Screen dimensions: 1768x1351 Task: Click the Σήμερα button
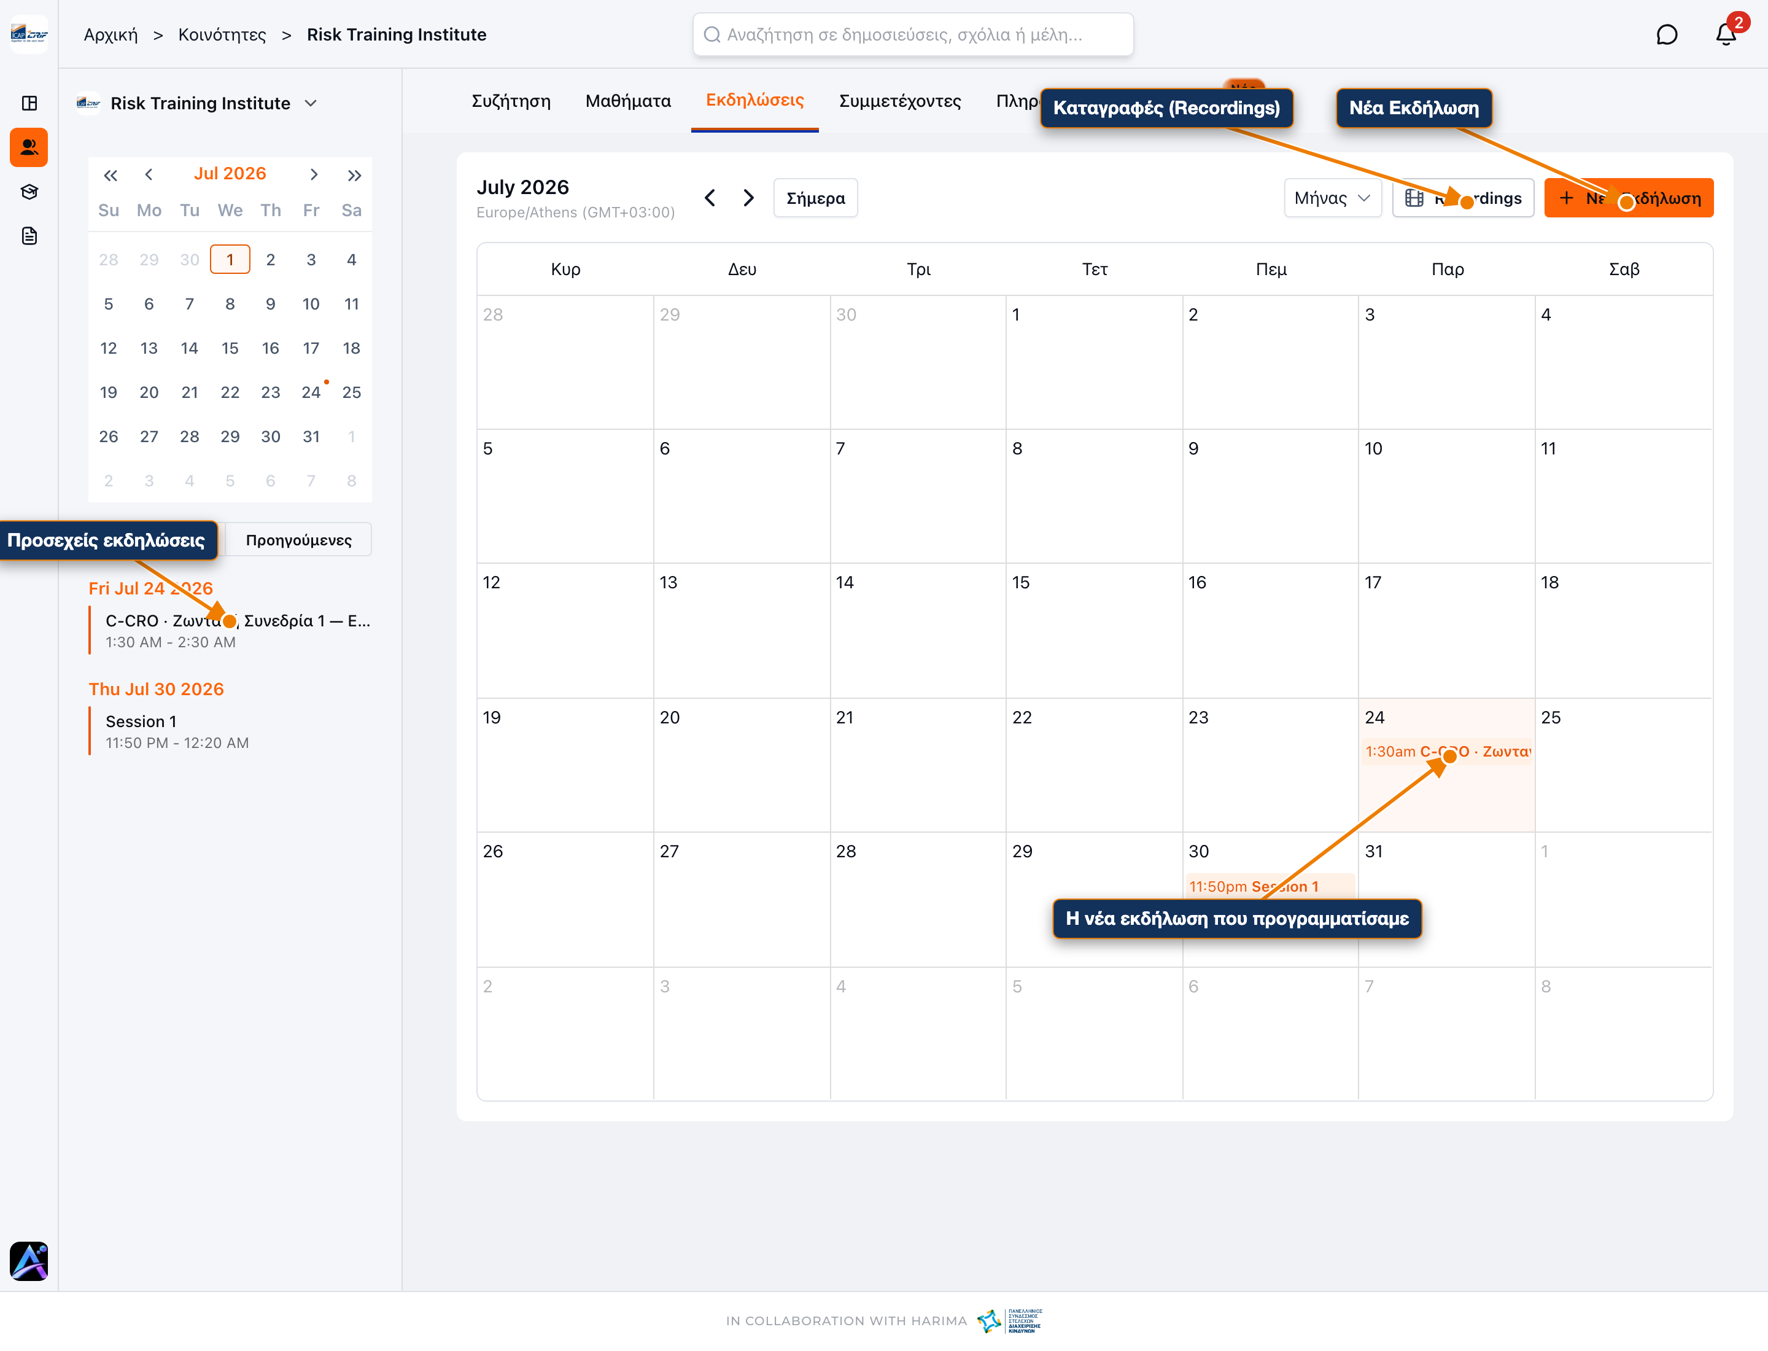point(815,198)
